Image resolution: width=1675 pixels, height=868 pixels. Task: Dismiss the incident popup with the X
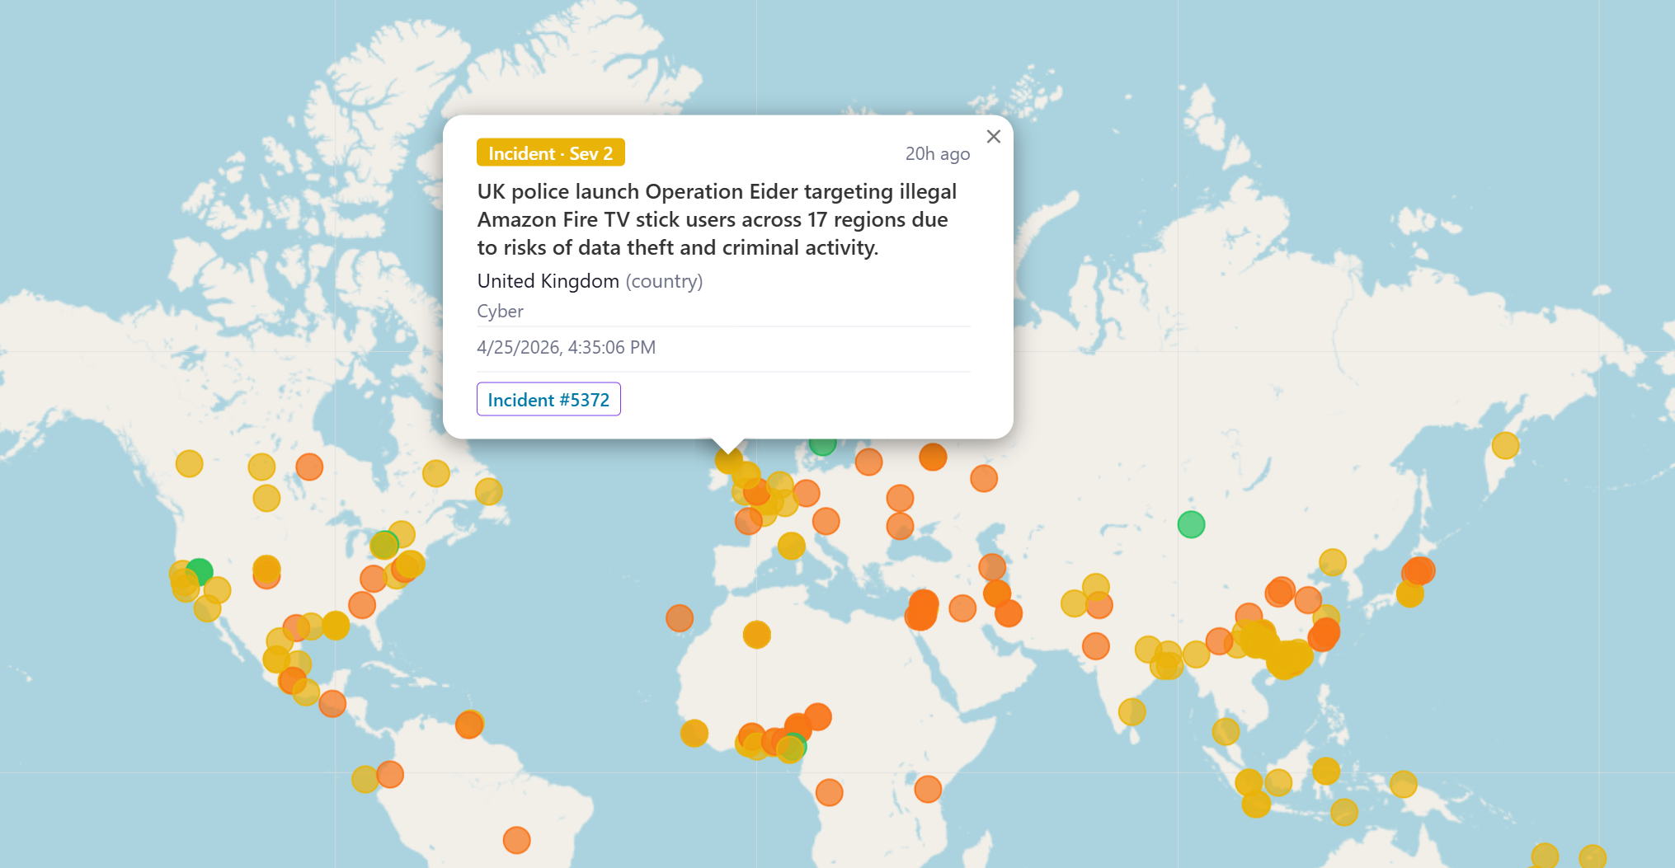(993, 136)
